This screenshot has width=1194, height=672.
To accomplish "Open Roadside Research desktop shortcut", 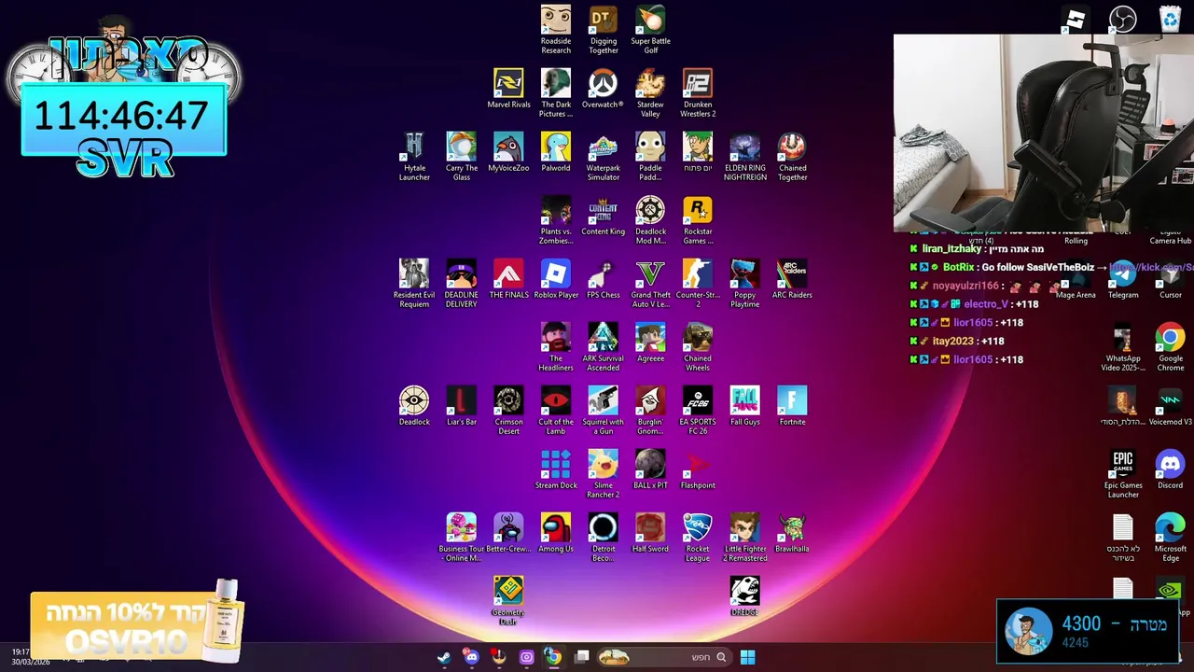I will [x=556, y=29].
